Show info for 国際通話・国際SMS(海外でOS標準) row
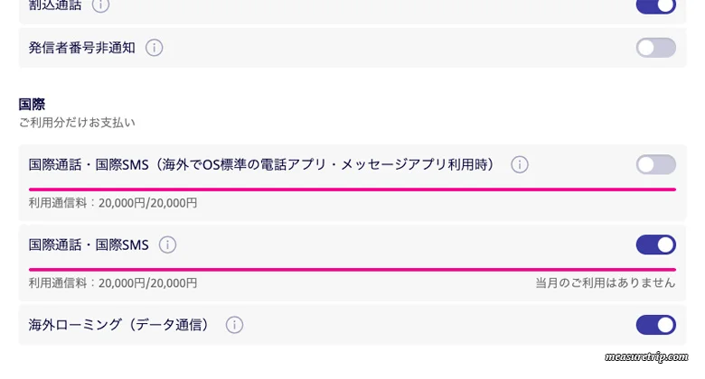The height and width of the screenshot is (379, 705). coord(520,165)
